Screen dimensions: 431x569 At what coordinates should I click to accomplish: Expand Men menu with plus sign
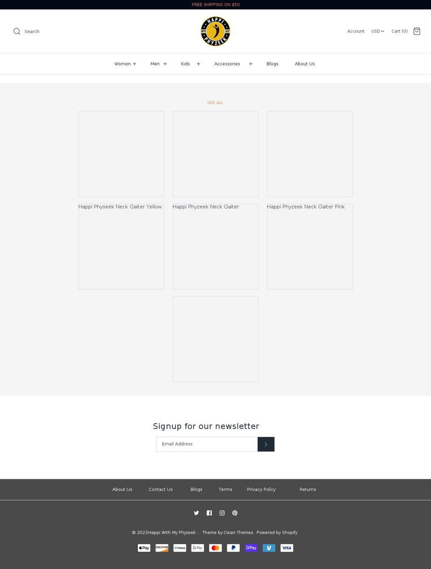[165, 64]
